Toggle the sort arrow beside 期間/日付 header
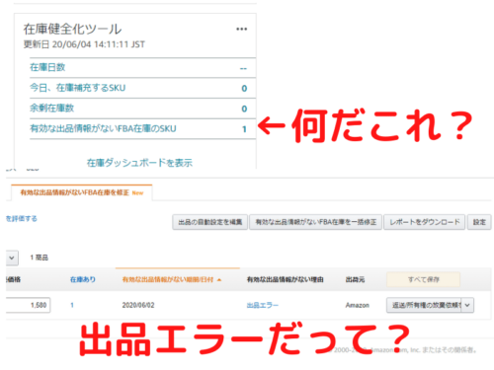Image resolution: width=494 pixels, height=370 pixels. coord(219,280)
